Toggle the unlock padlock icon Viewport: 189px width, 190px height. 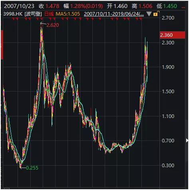pyautogui.click(x=156, y=14)
